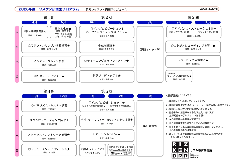Screen dimensions: 234x165
Task: Click the RIZKEN DPR logo
Action: (179, 150)
